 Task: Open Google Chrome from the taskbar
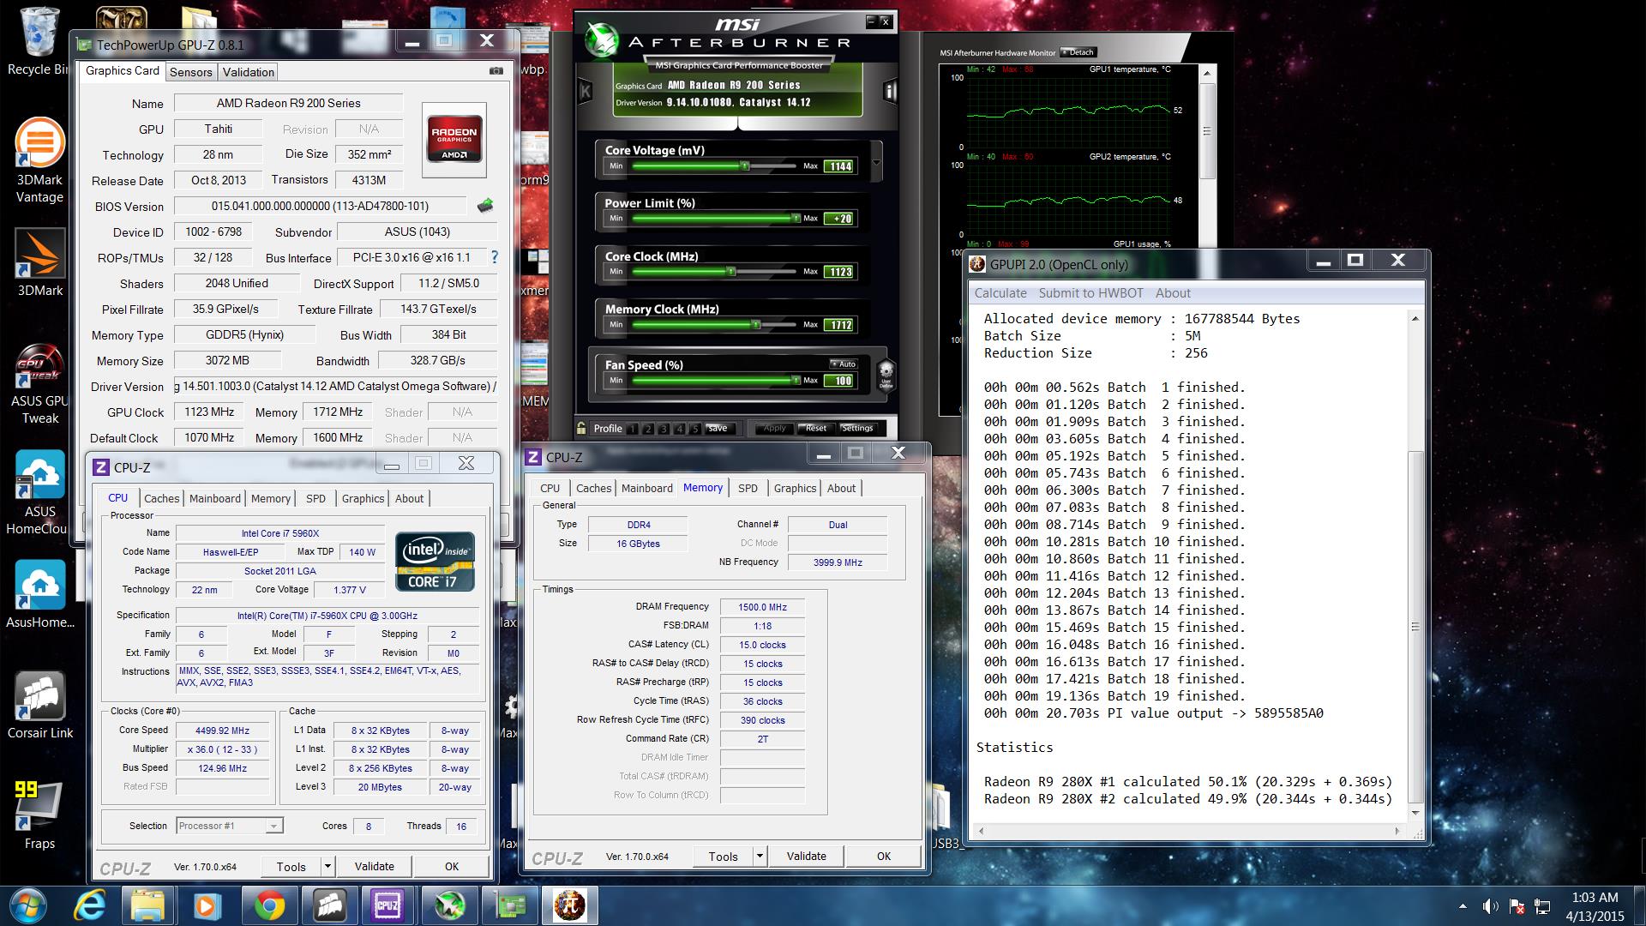269,905
